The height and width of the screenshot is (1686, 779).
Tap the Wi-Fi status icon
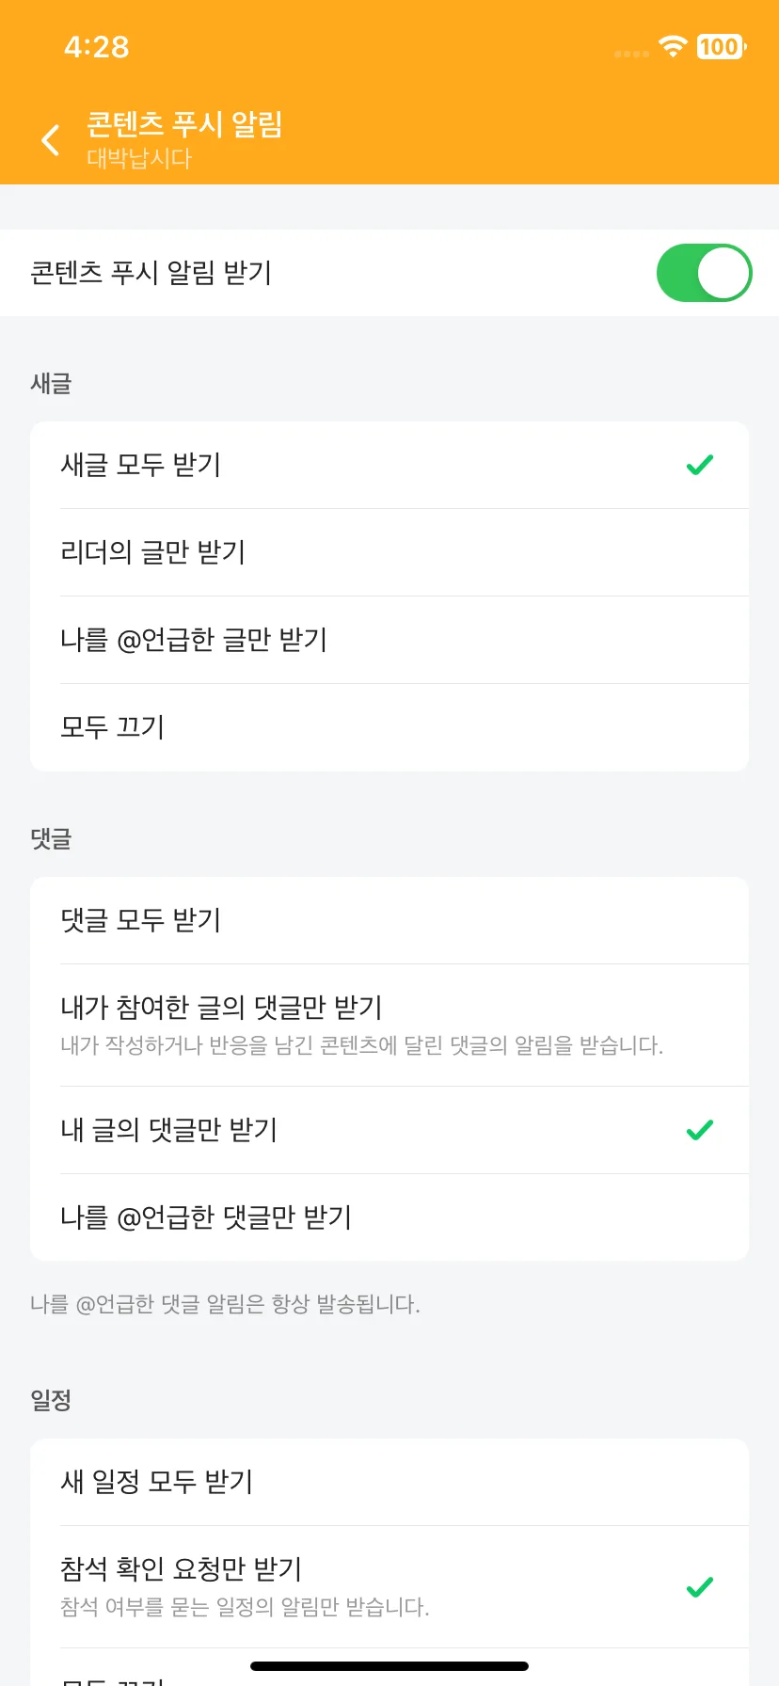(x=673, y=46)
